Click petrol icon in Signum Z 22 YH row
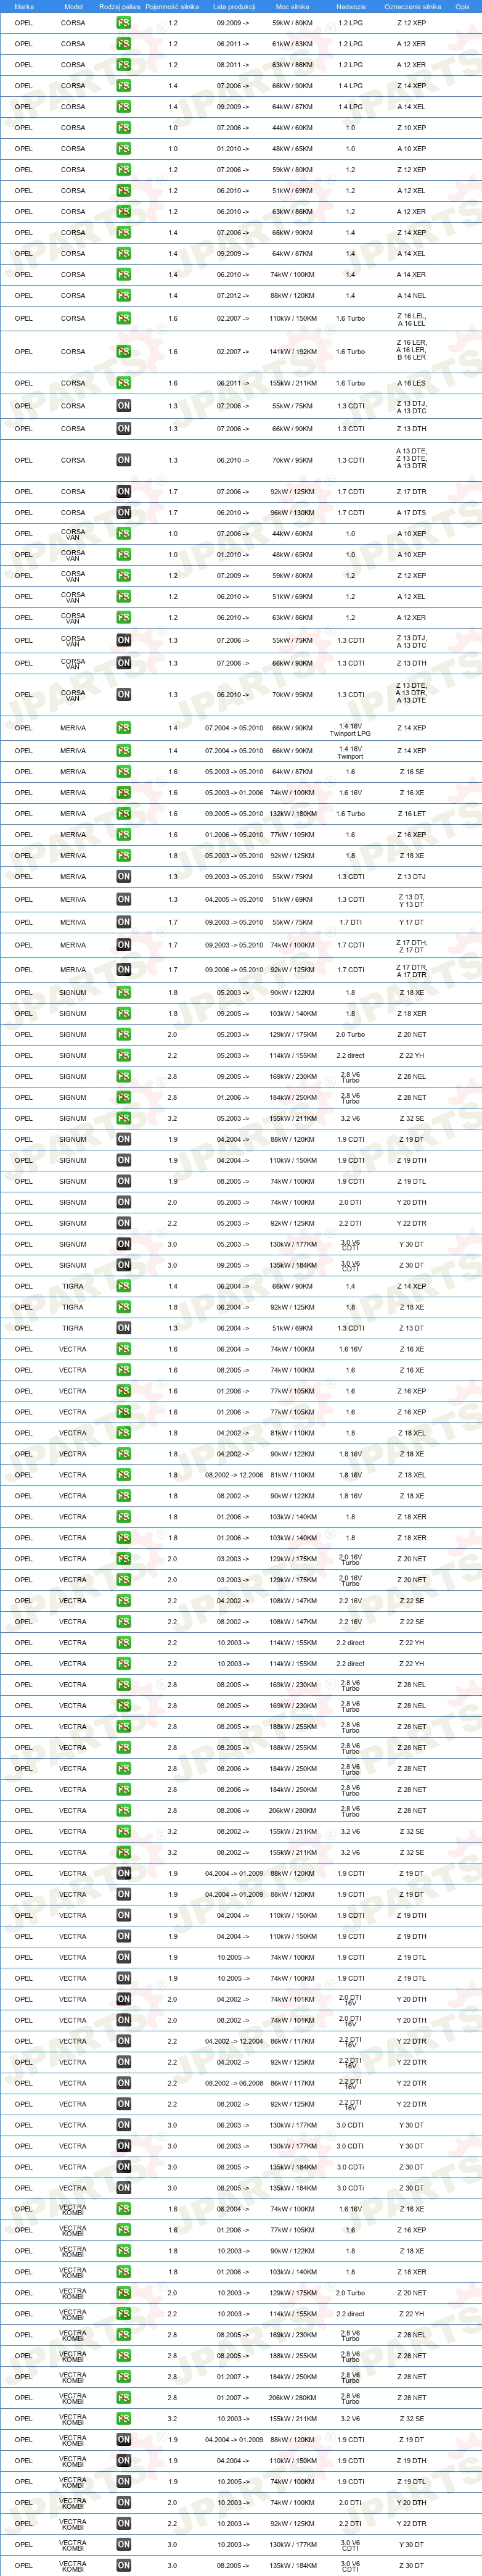Screen dimensions: 482x2576 click(123, 1056)
